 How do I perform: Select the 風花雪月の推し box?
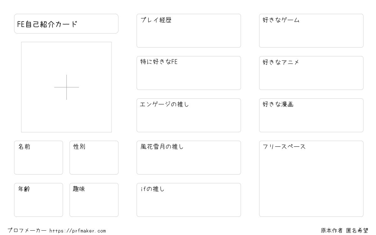coord(189,158)
